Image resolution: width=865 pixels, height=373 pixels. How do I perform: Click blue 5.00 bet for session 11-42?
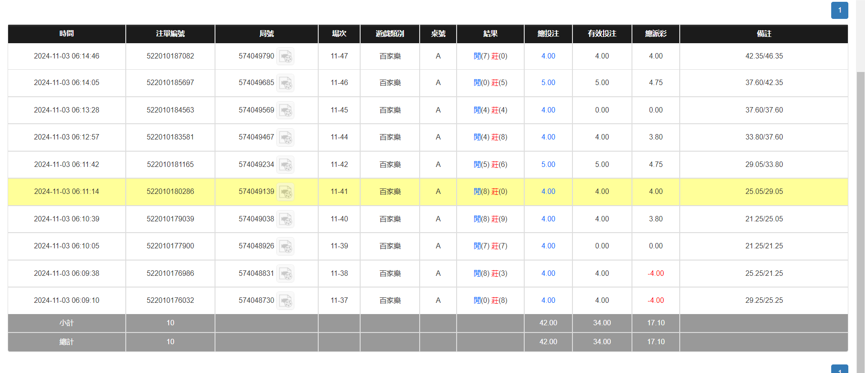[x=548, y=165]
